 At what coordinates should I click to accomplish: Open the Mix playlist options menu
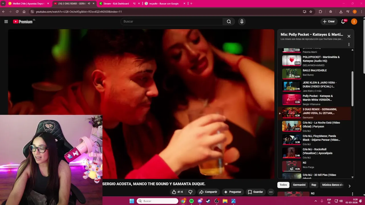point(349,44)
